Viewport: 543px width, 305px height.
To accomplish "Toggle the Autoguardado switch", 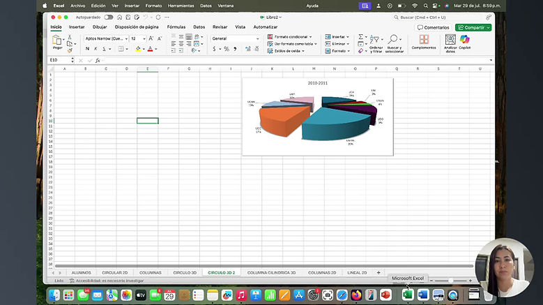I will click(x=109, y=17).
